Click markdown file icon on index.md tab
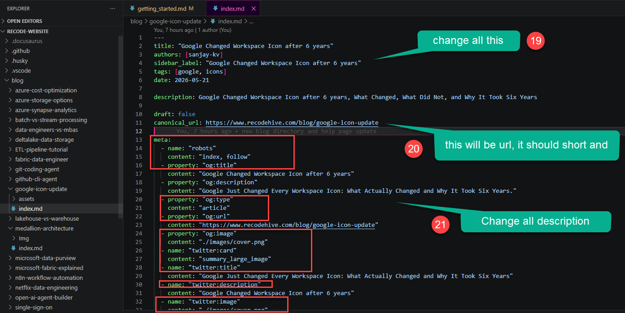The image size is (625, 313). click(216, 9)
